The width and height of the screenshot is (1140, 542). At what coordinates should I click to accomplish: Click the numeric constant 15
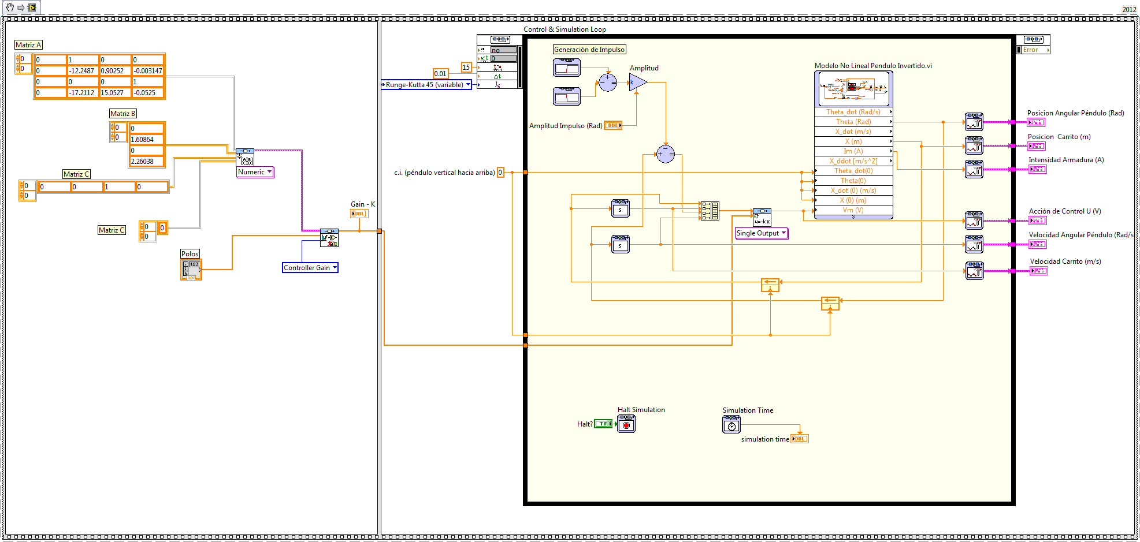(x=466, y=67)
